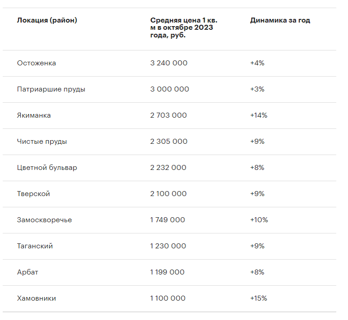The width and height of the screenshot is (348, 320).
Task: Click the Тверской district cell
Action: point(33,194)
